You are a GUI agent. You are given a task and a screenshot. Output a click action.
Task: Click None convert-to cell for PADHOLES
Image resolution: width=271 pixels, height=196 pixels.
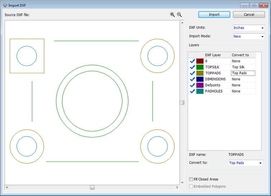243,91
